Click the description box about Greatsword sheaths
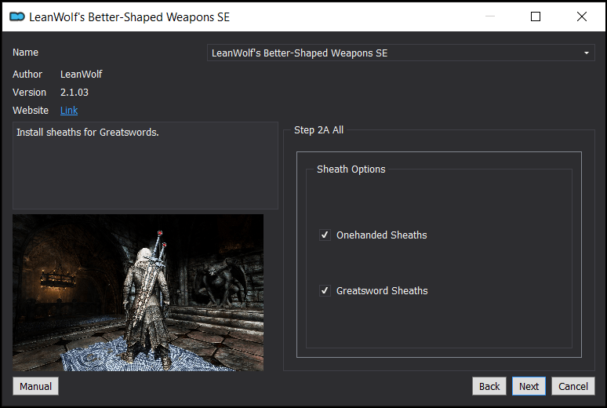 point(145,165)
